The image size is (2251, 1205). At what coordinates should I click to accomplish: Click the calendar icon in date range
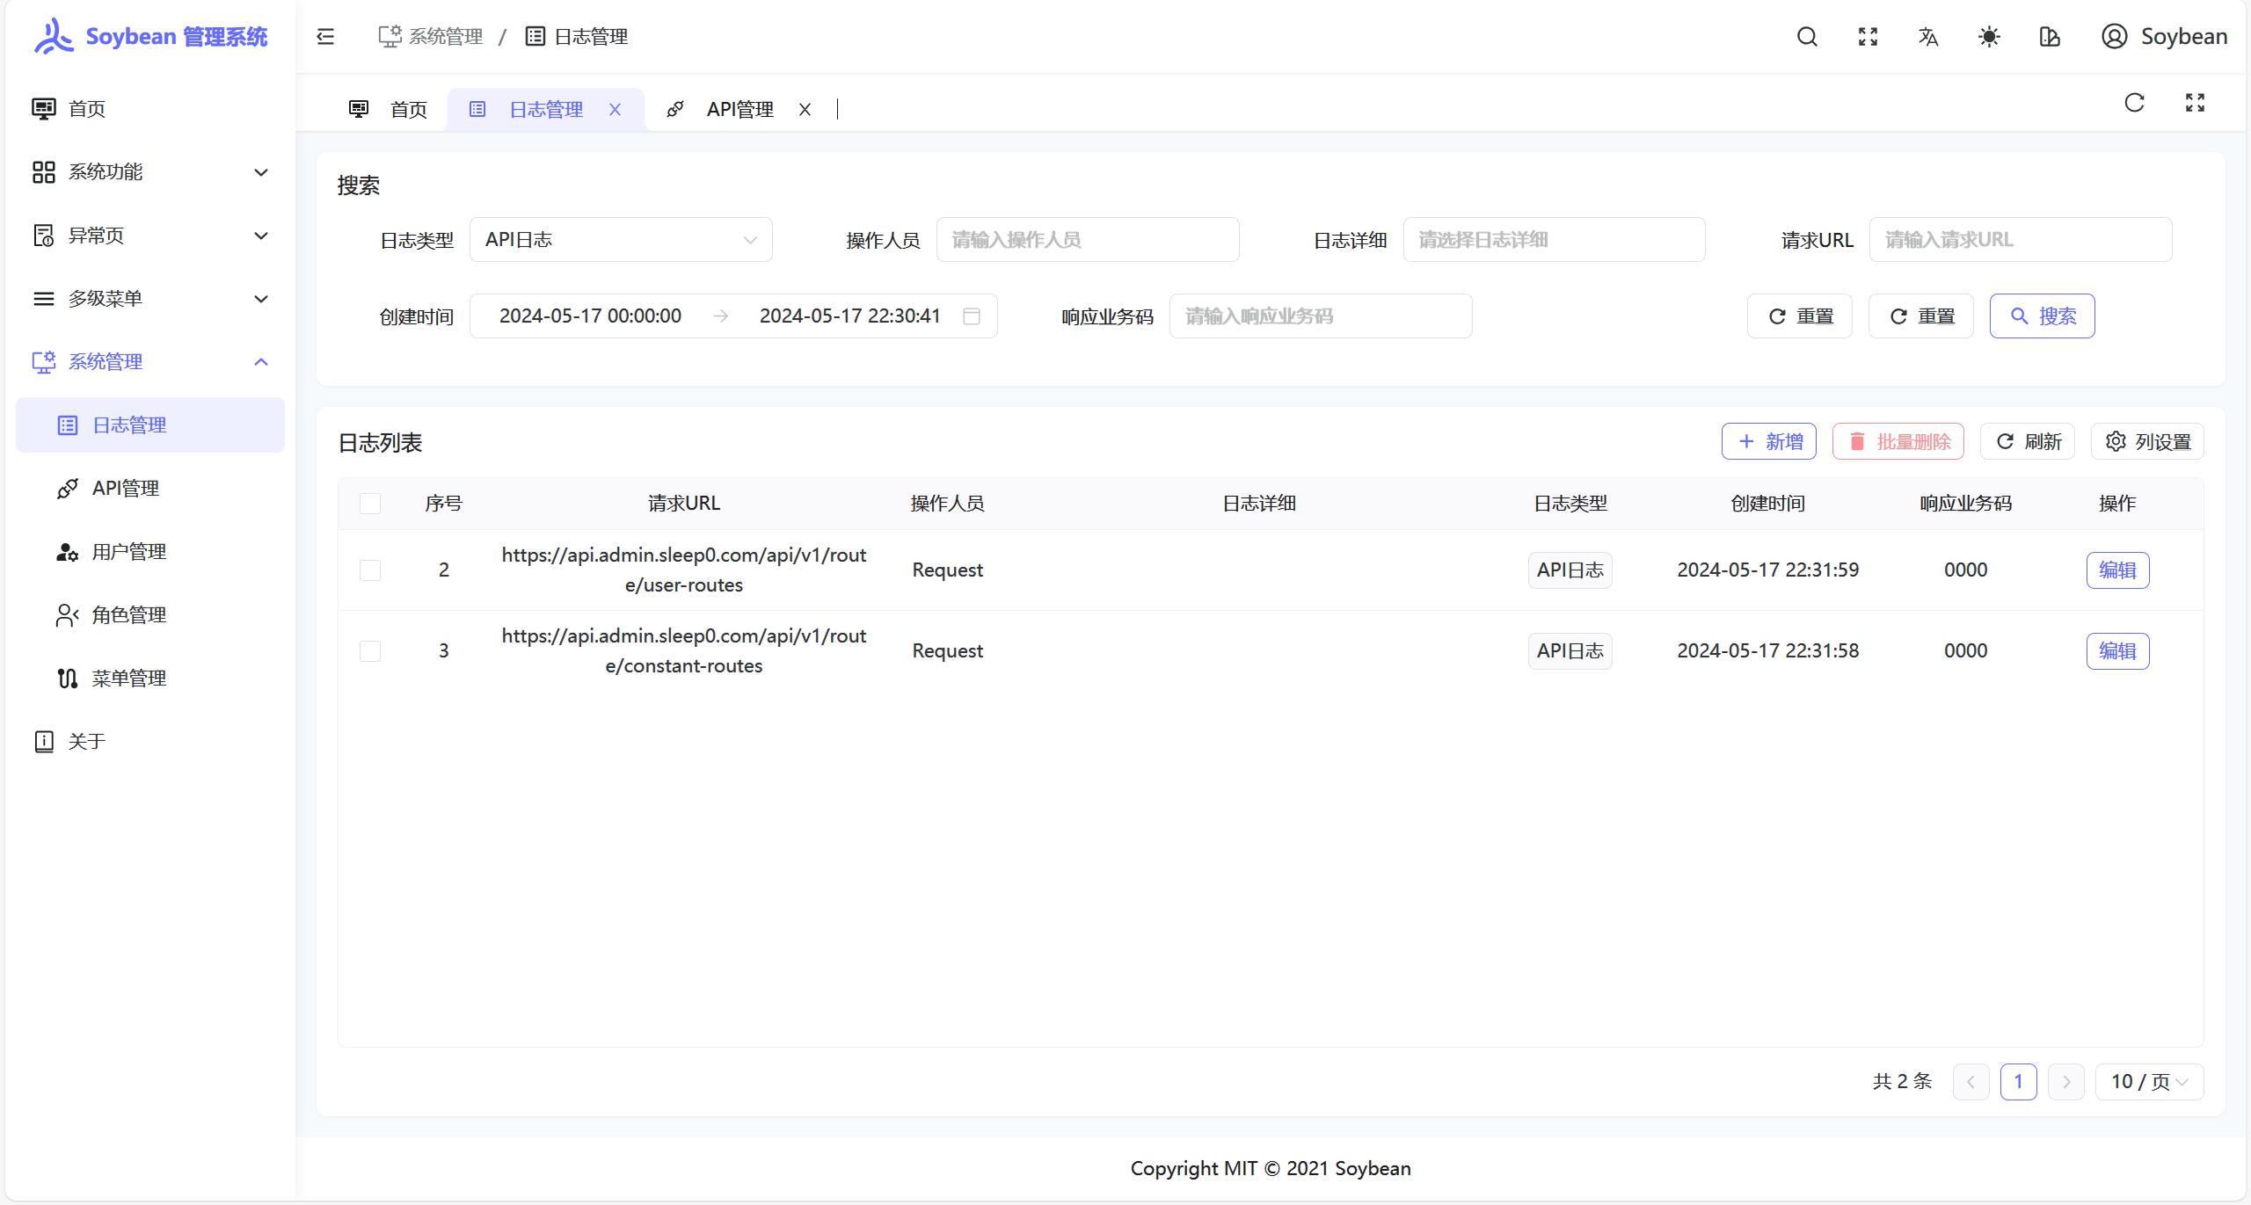tap(972, 316)
